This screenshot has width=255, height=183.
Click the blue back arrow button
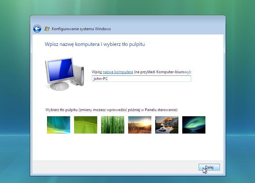37,29
